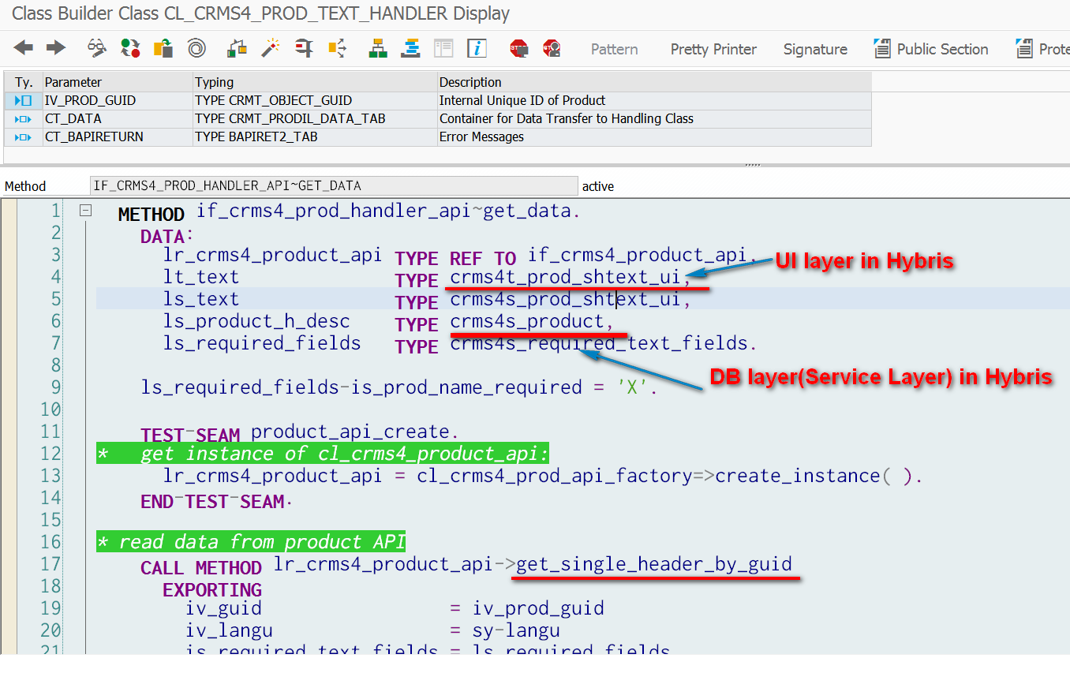
Task: Toggle the Signature display
Action: click(x=815, y=49)
